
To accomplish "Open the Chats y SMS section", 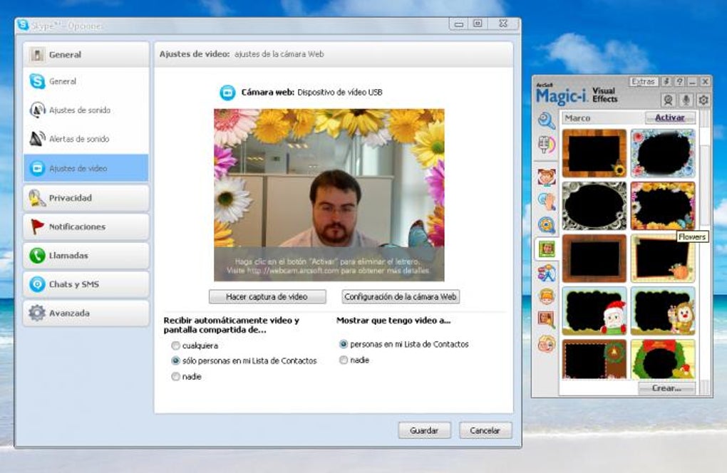I will coord(86,284).
